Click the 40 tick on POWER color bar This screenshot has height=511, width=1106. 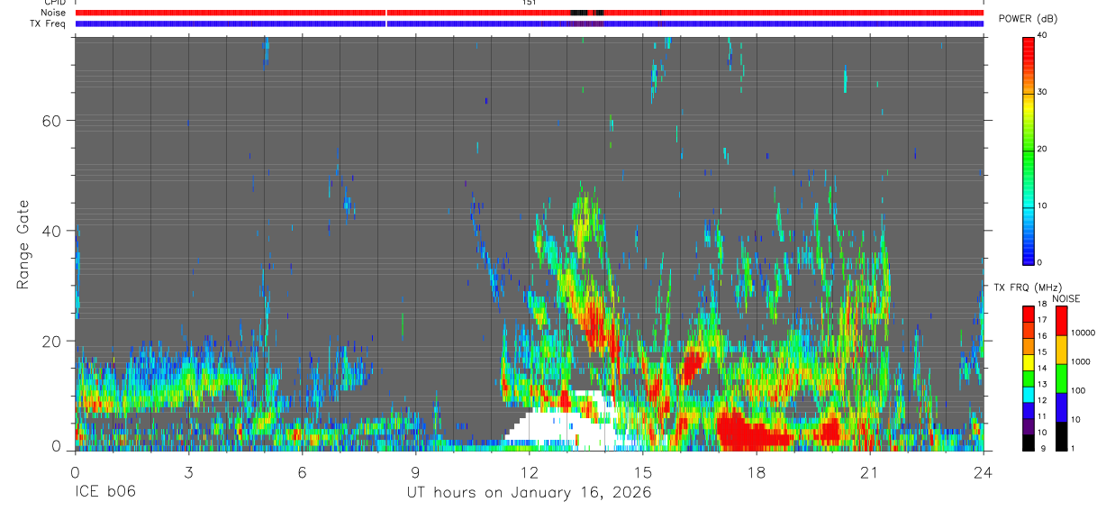click(1042, 34)
